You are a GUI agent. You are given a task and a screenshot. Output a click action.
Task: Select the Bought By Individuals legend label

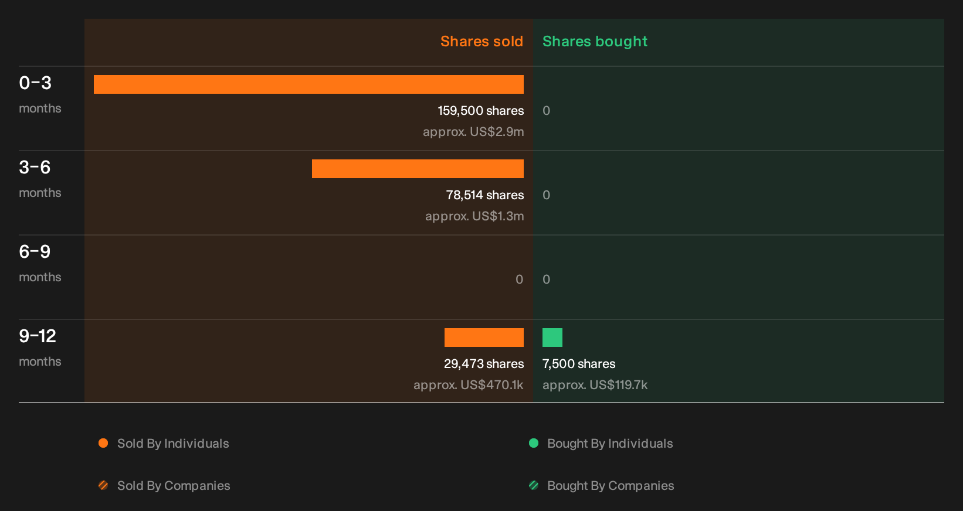point(610,444)
